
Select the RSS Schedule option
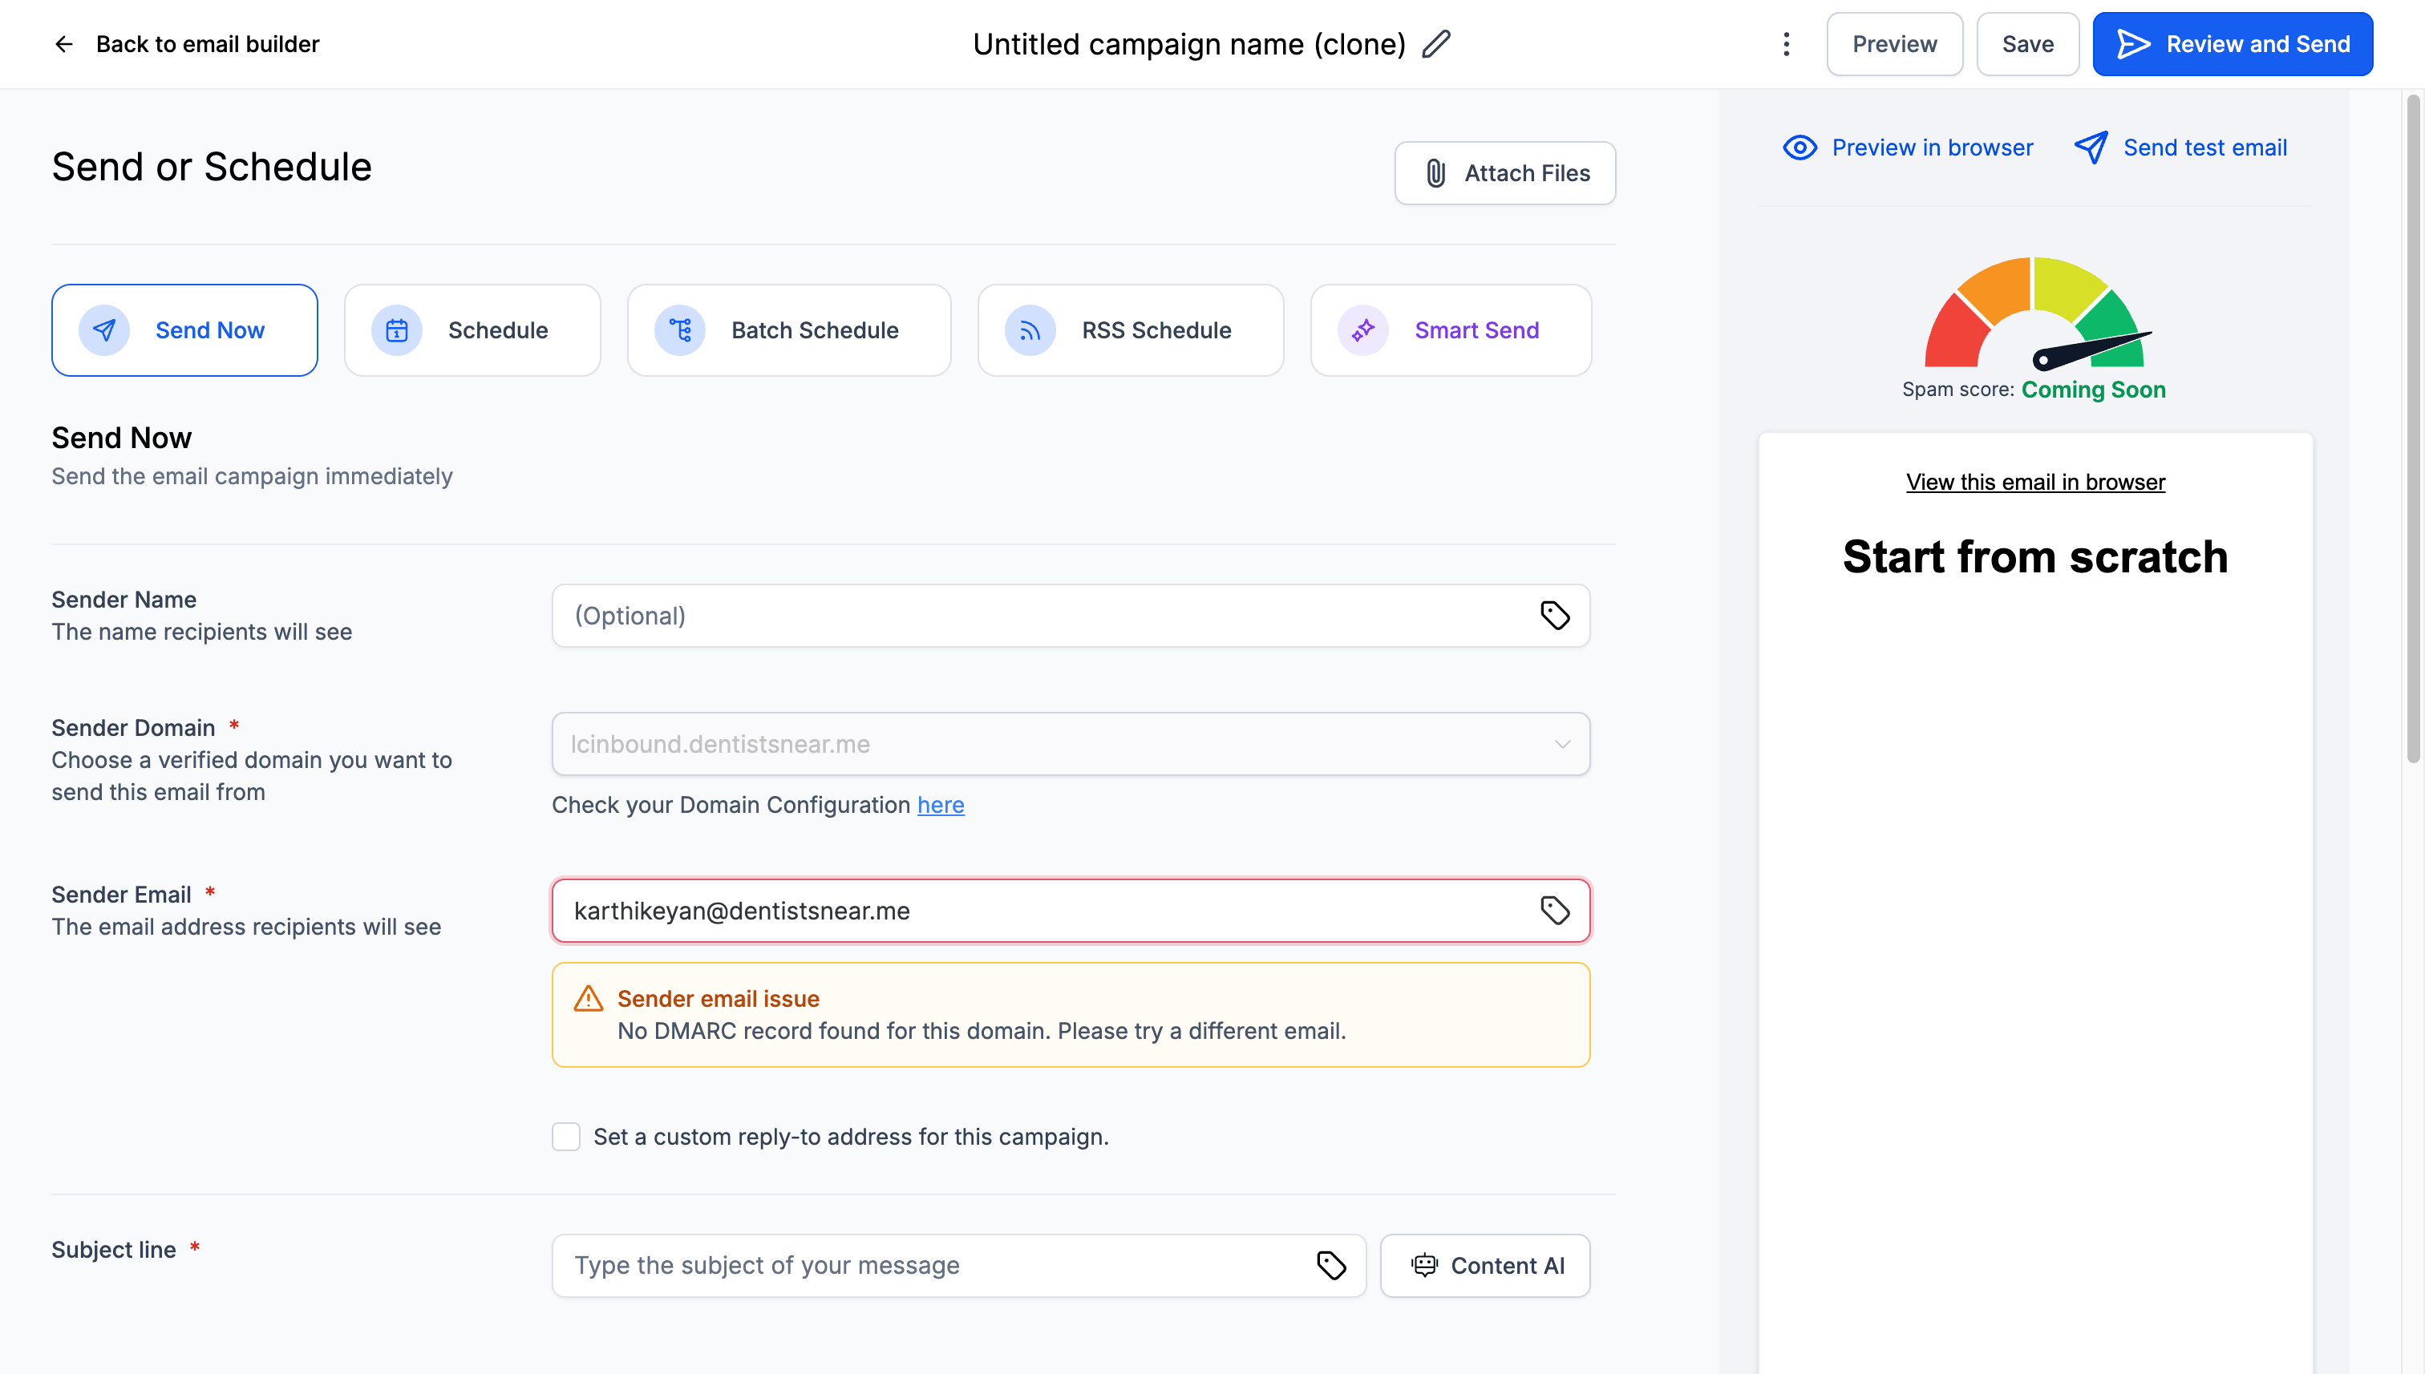[1130, 330]
